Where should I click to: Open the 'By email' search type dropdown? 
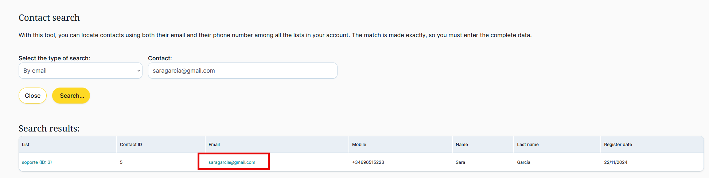point(80,71)
